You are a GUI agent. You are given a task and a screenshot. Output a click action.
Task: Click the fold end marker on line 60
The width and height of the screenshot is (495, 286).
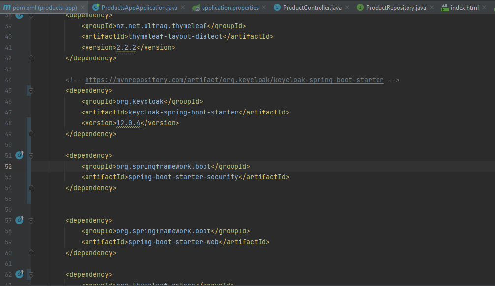click(x=31, y=253)
